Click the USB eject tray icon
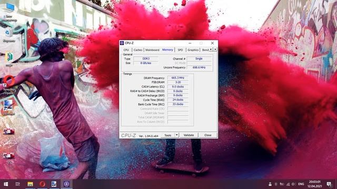 tap(270, 184)
